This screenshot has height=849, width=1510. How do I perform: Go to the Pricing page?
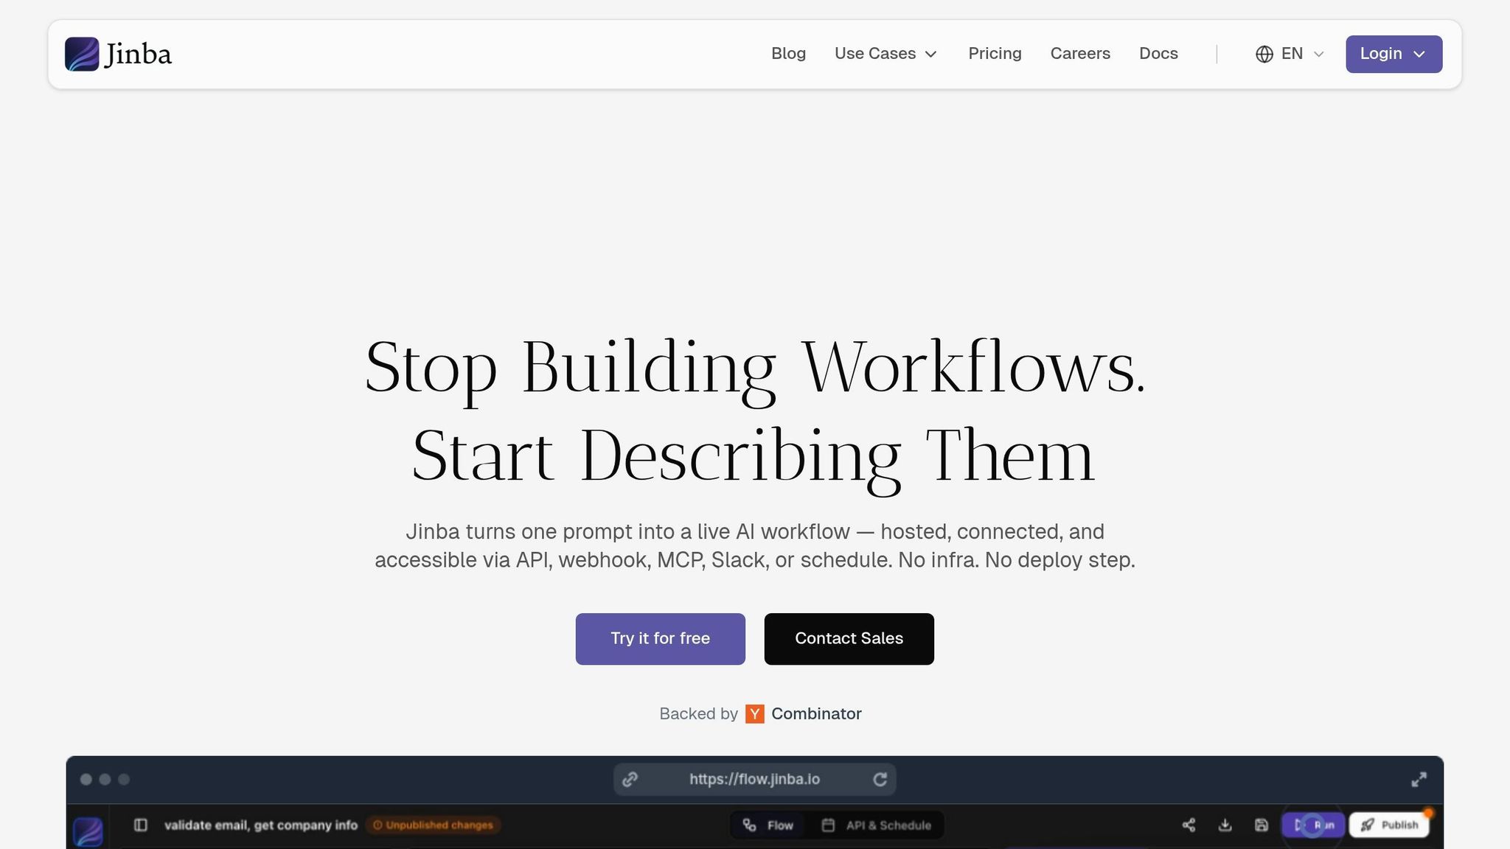995,54
